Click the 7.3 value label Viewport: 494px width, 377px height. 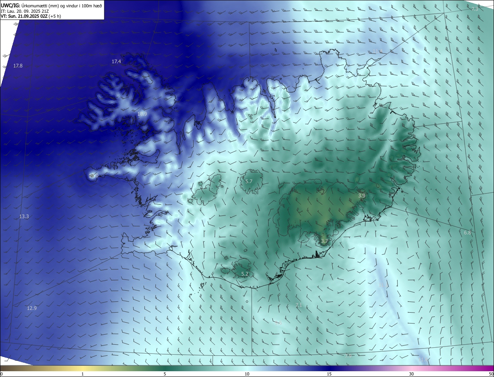[475, 9]
